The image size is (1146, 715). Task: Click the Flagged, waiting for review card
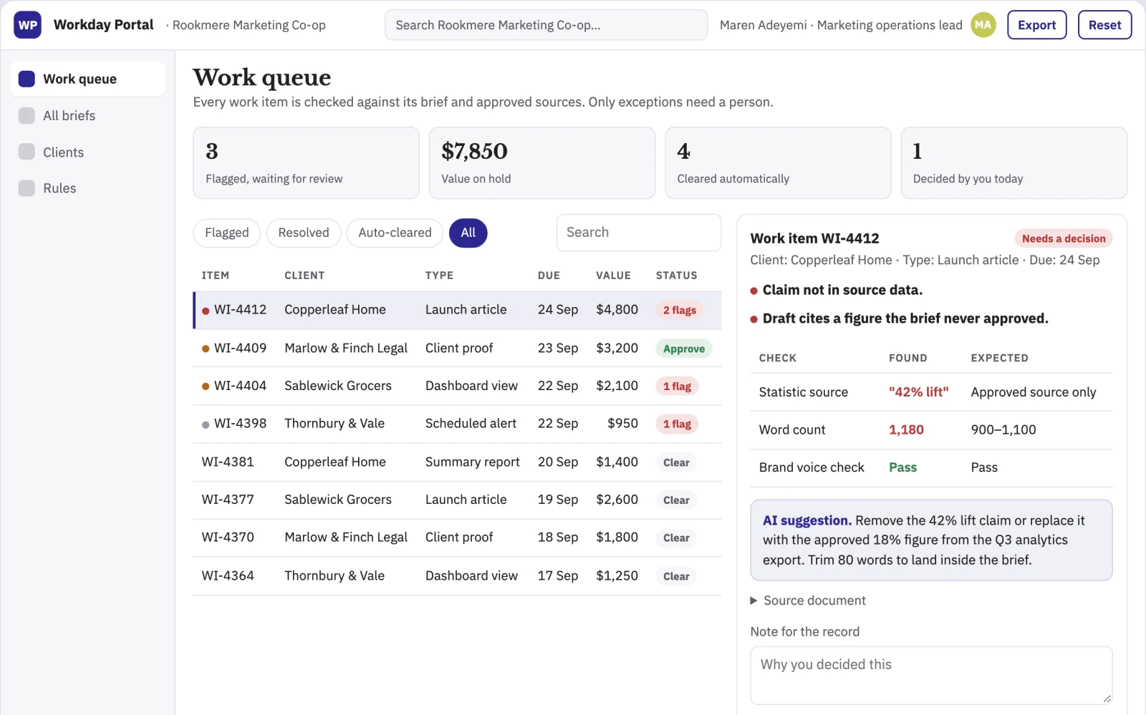coord(306,163)
